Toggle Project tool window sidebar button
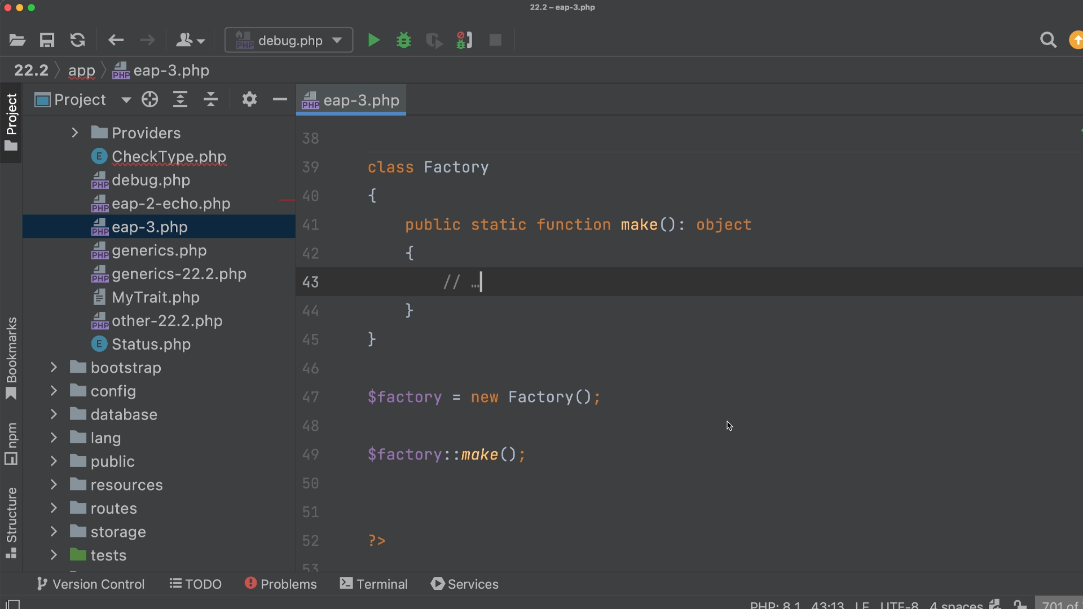The height and width of the screenshot is (609, 1083). pyautogui.click(x=11, y=122)
